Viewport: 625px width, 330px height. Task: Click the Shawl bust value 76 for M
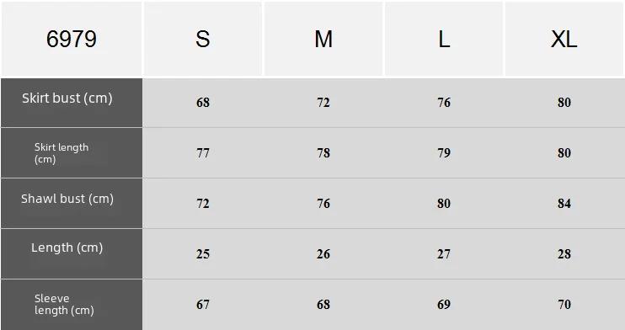pos(323,204)
